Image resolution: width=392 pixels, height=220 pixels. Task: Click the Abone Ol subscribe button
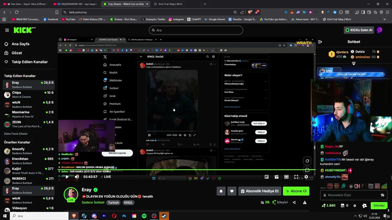(x=296, y=191)
